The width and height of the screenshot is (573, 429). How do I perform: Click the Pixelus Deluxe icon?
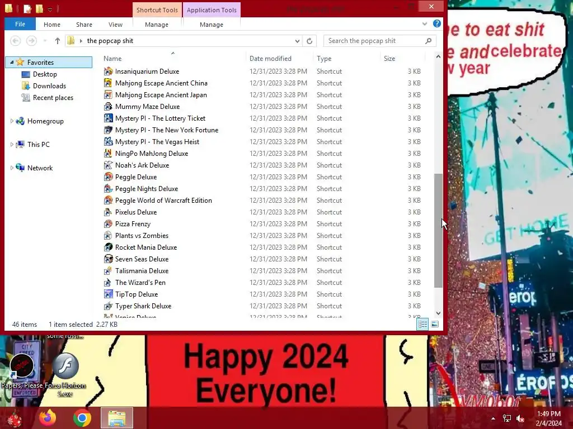(108, 212)
